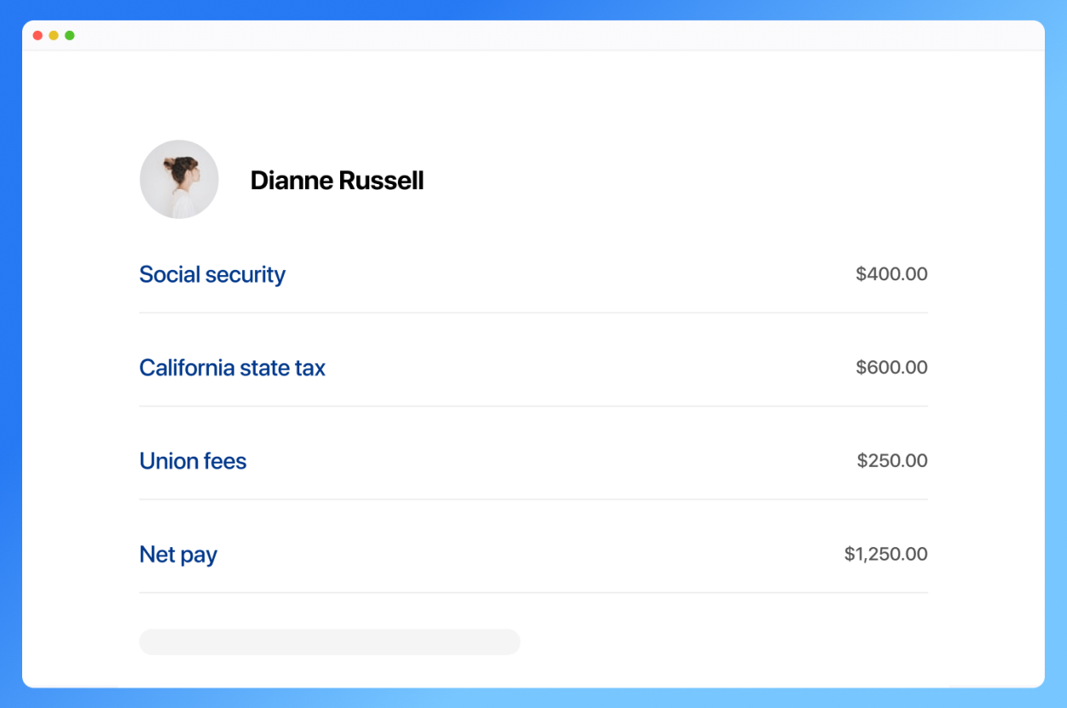
Task: Click the divider line under Social security
Action: (533, 313)
